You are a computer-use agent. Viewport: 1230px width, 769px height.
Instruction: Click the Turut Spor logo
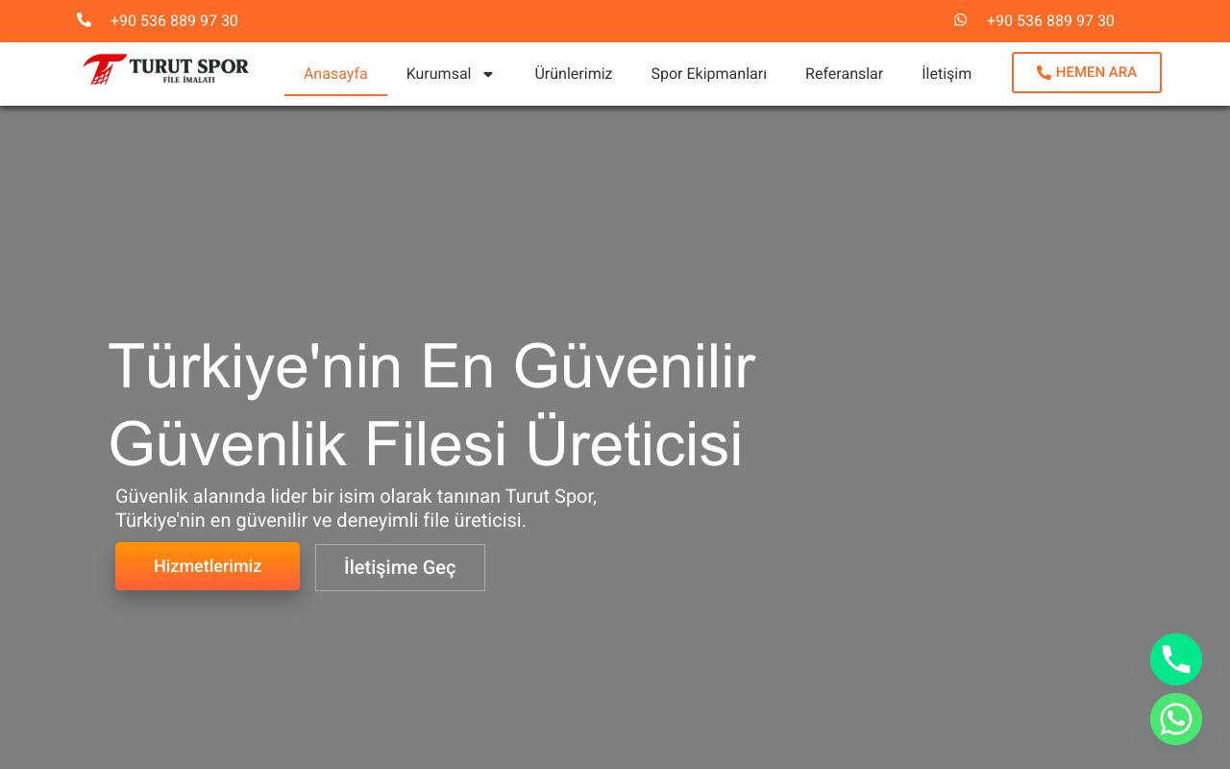pyautogui.click(x=165, y=69)
